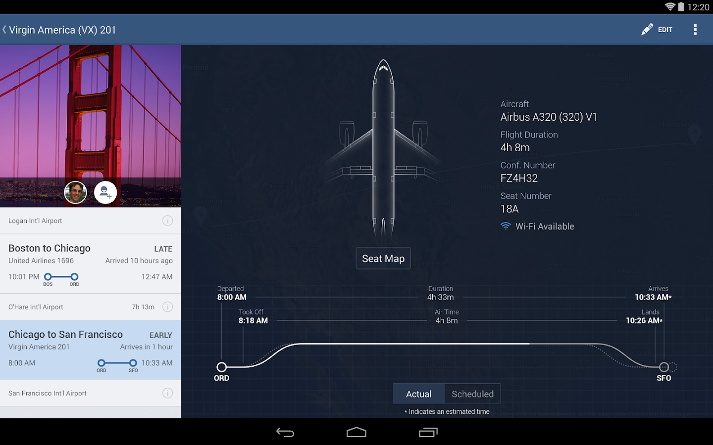Click the Logan Int'l Airport row
713x445 pixels.
point(91,221)
